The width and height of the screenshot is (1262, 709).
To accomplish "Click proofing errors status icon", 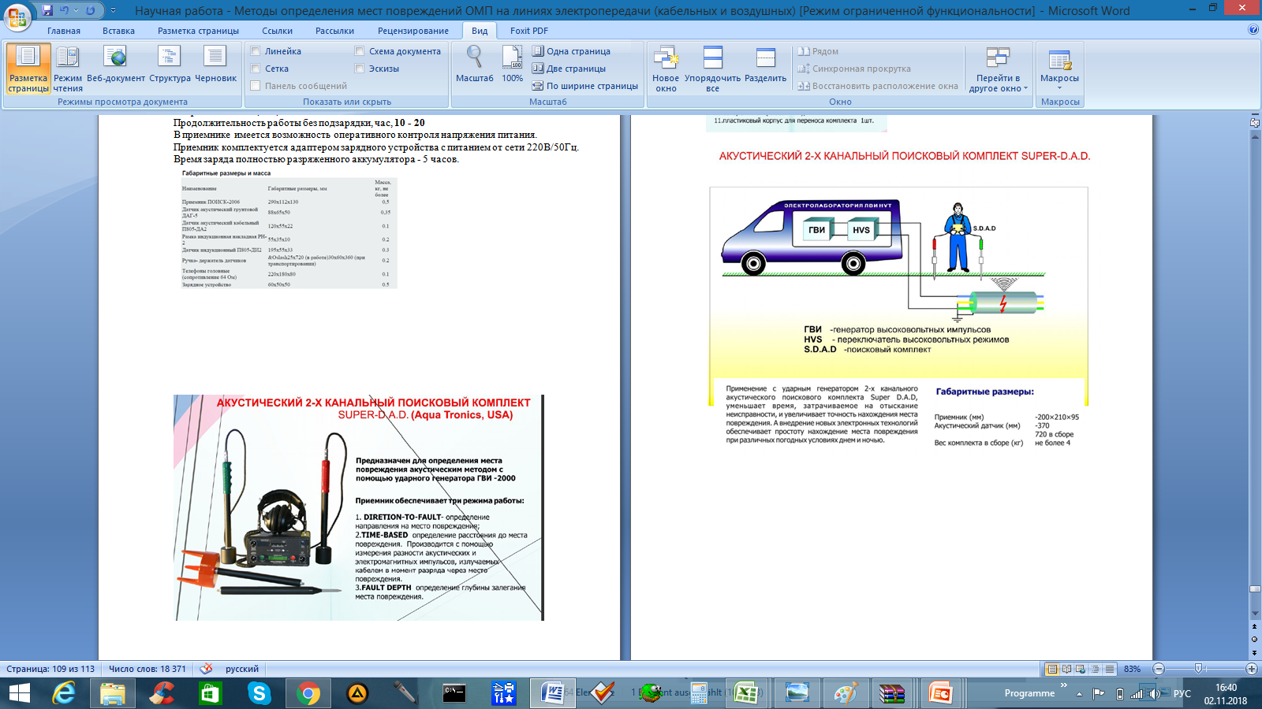I will [206, 669].
